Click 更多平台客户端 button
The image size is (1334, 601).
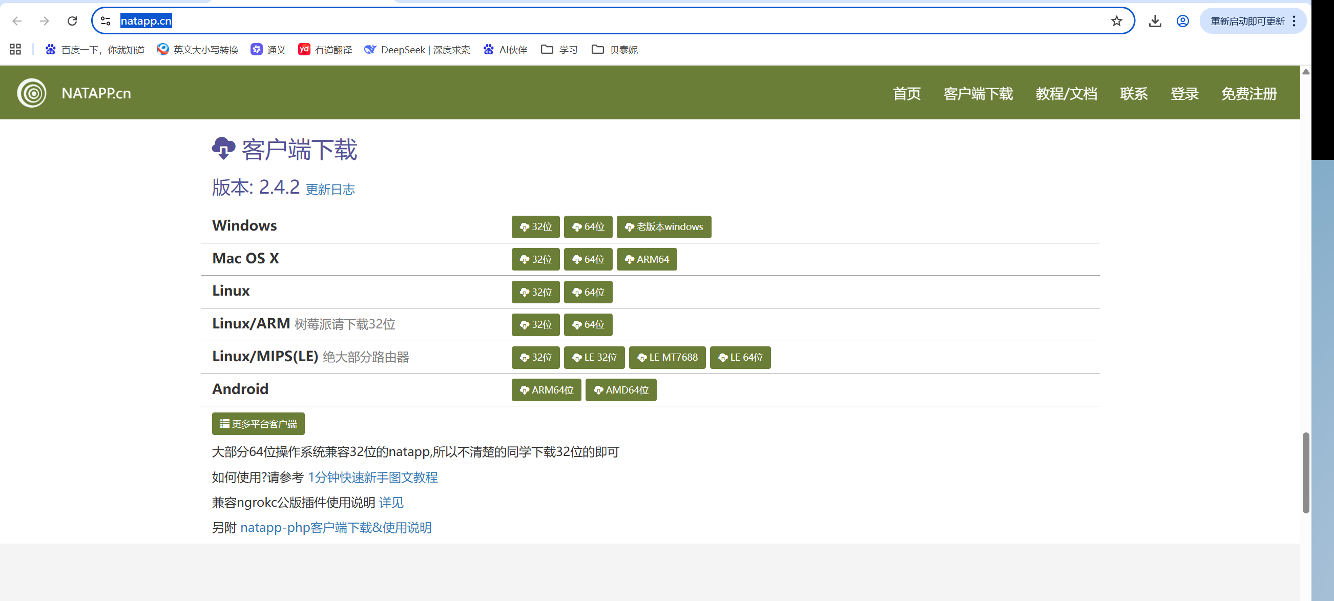click(x=258, y=424)
